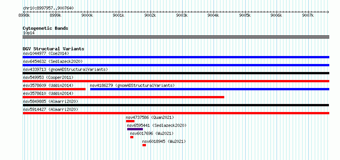This screenshot has height=160, width=340.
Task: Open the nsv549953 (Cooper2011) label
Action: (x=48, y=77)
